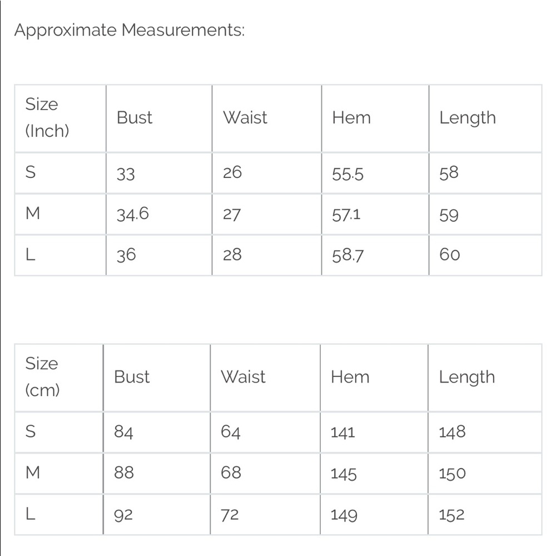Click Waist header in cm table
The image size is (556, 556).
243,376
